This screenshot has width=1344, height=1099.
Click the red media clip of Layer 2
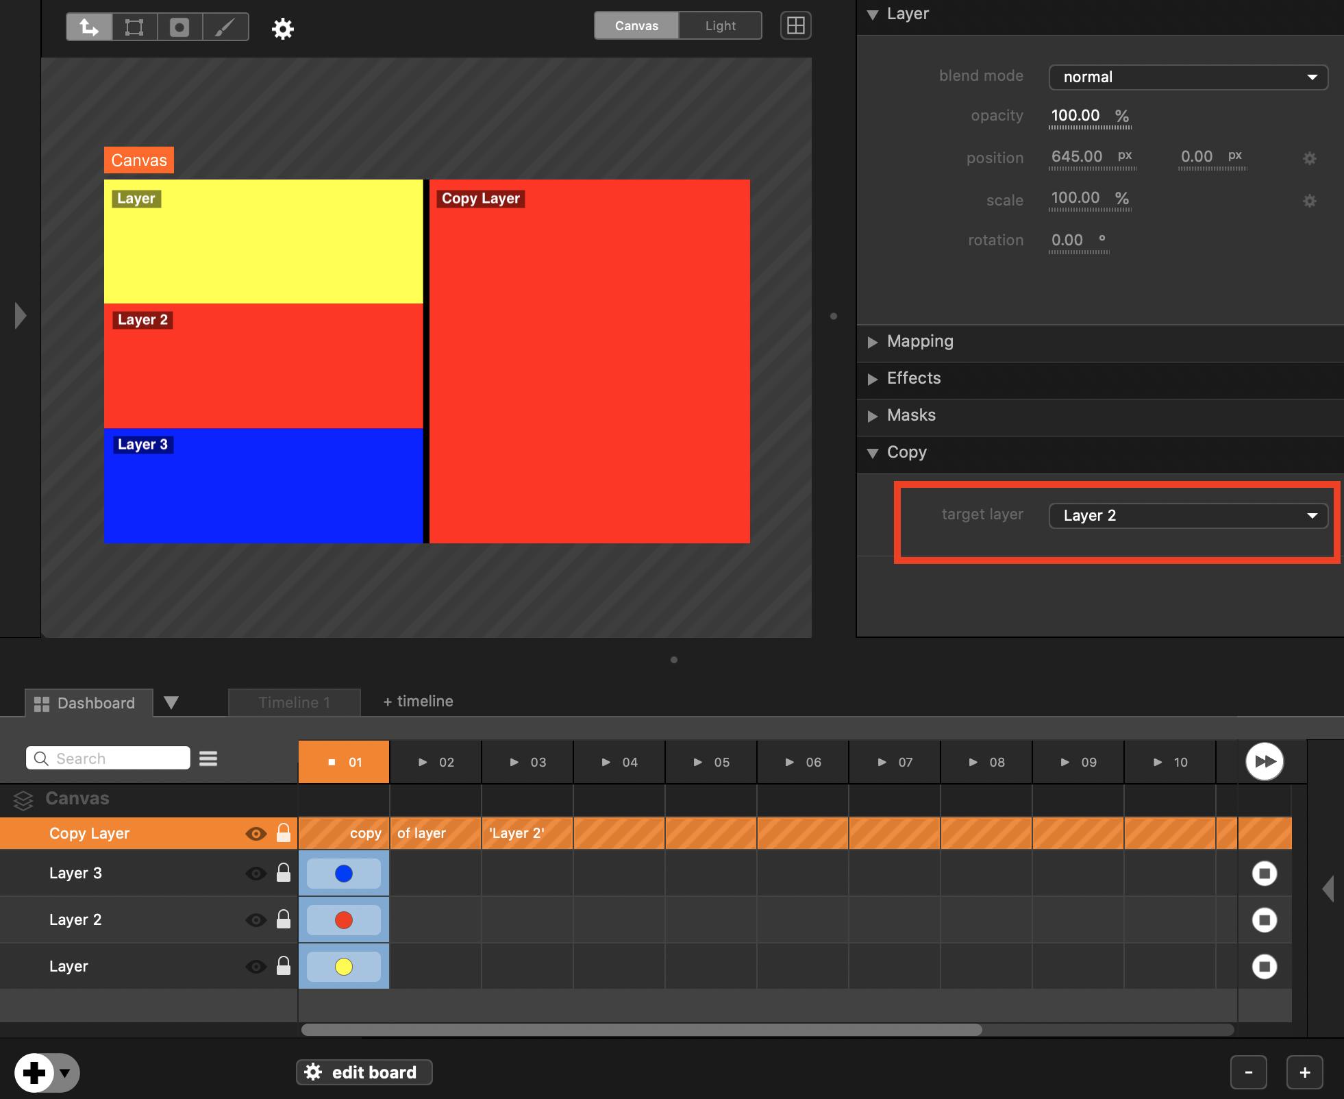point(344,920)
